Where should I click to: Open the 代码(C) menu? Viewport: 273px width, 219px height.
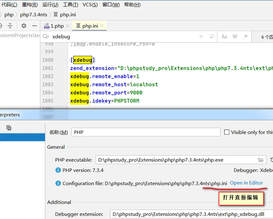[10, 5]
